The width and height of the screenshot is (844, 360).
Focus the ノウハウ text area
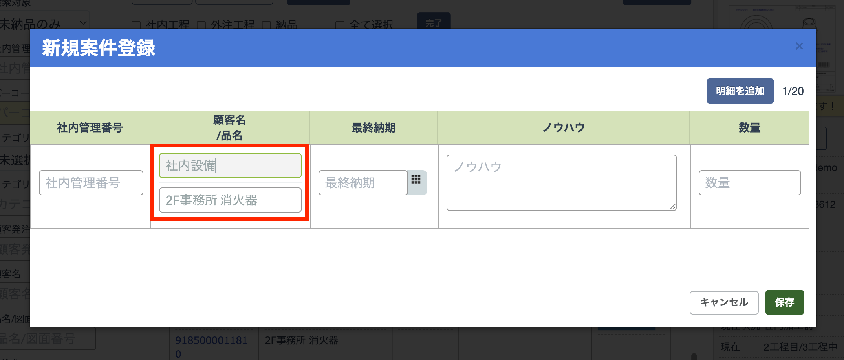pos(561,183)
